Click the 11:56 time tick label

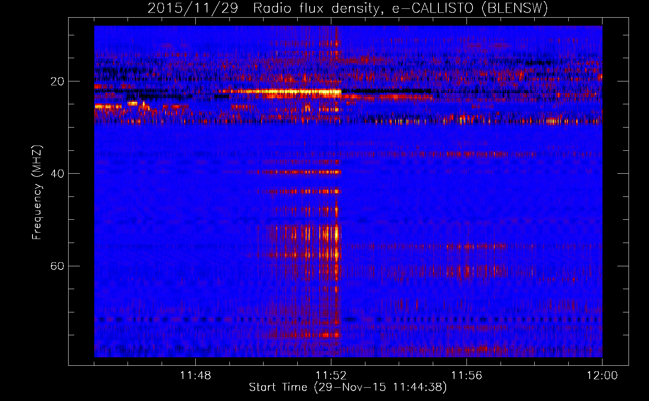tap(466, 376)
